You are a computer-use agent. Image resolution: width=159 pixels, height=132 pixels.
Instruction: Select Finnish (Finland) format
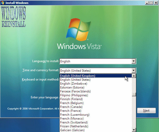[x=71, y=99]
